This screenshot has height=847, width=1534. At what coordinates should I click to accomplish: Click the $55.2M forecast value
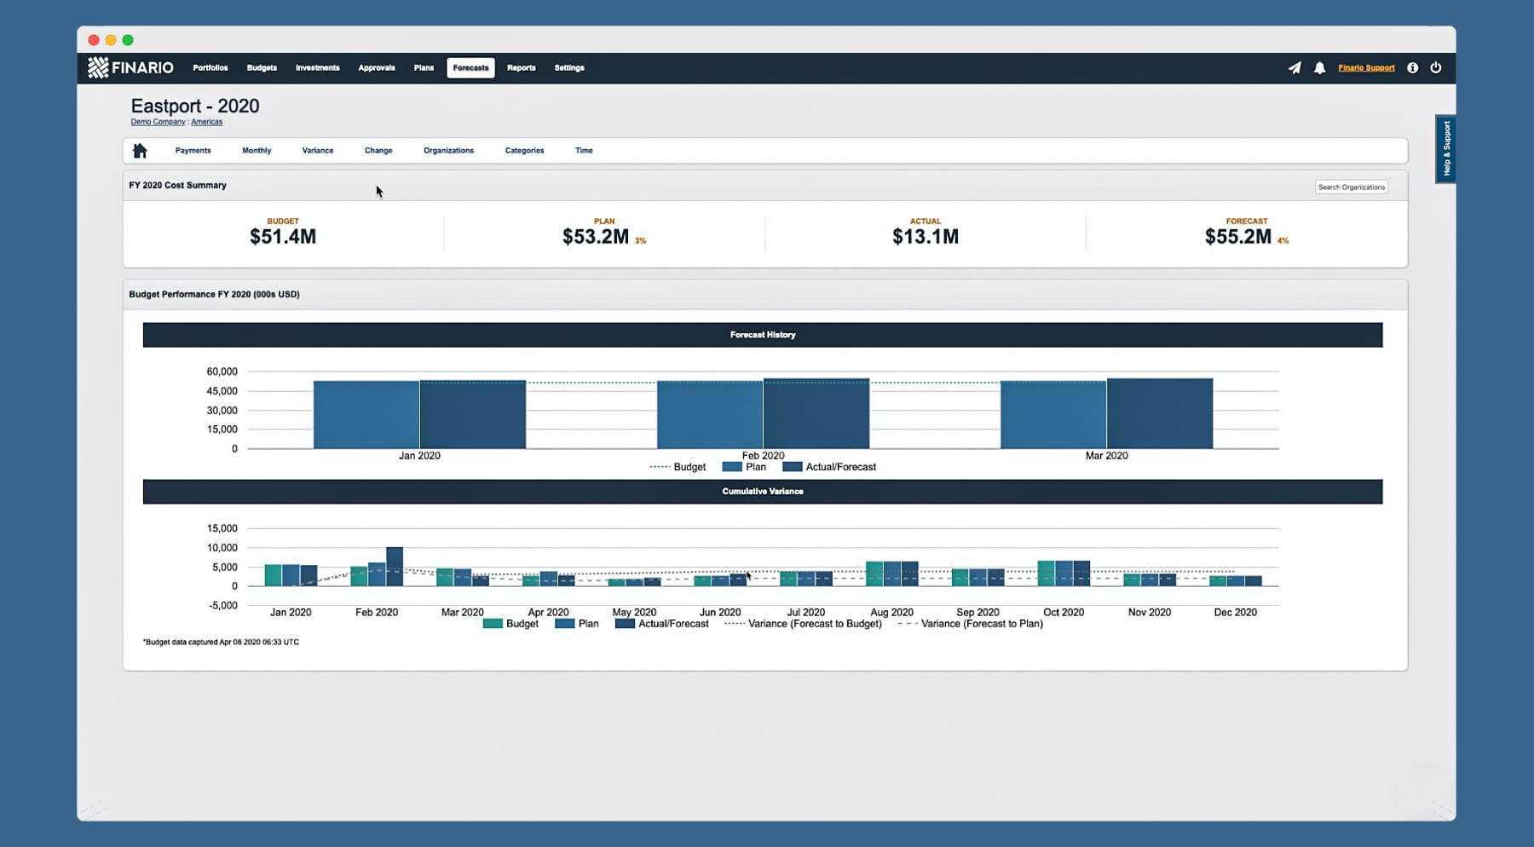(x=1237, y=237)
